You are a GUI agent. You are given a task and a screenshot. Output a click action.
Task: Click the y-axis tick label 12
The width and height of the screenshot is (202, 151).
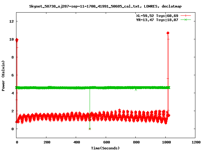click(11, 21)
